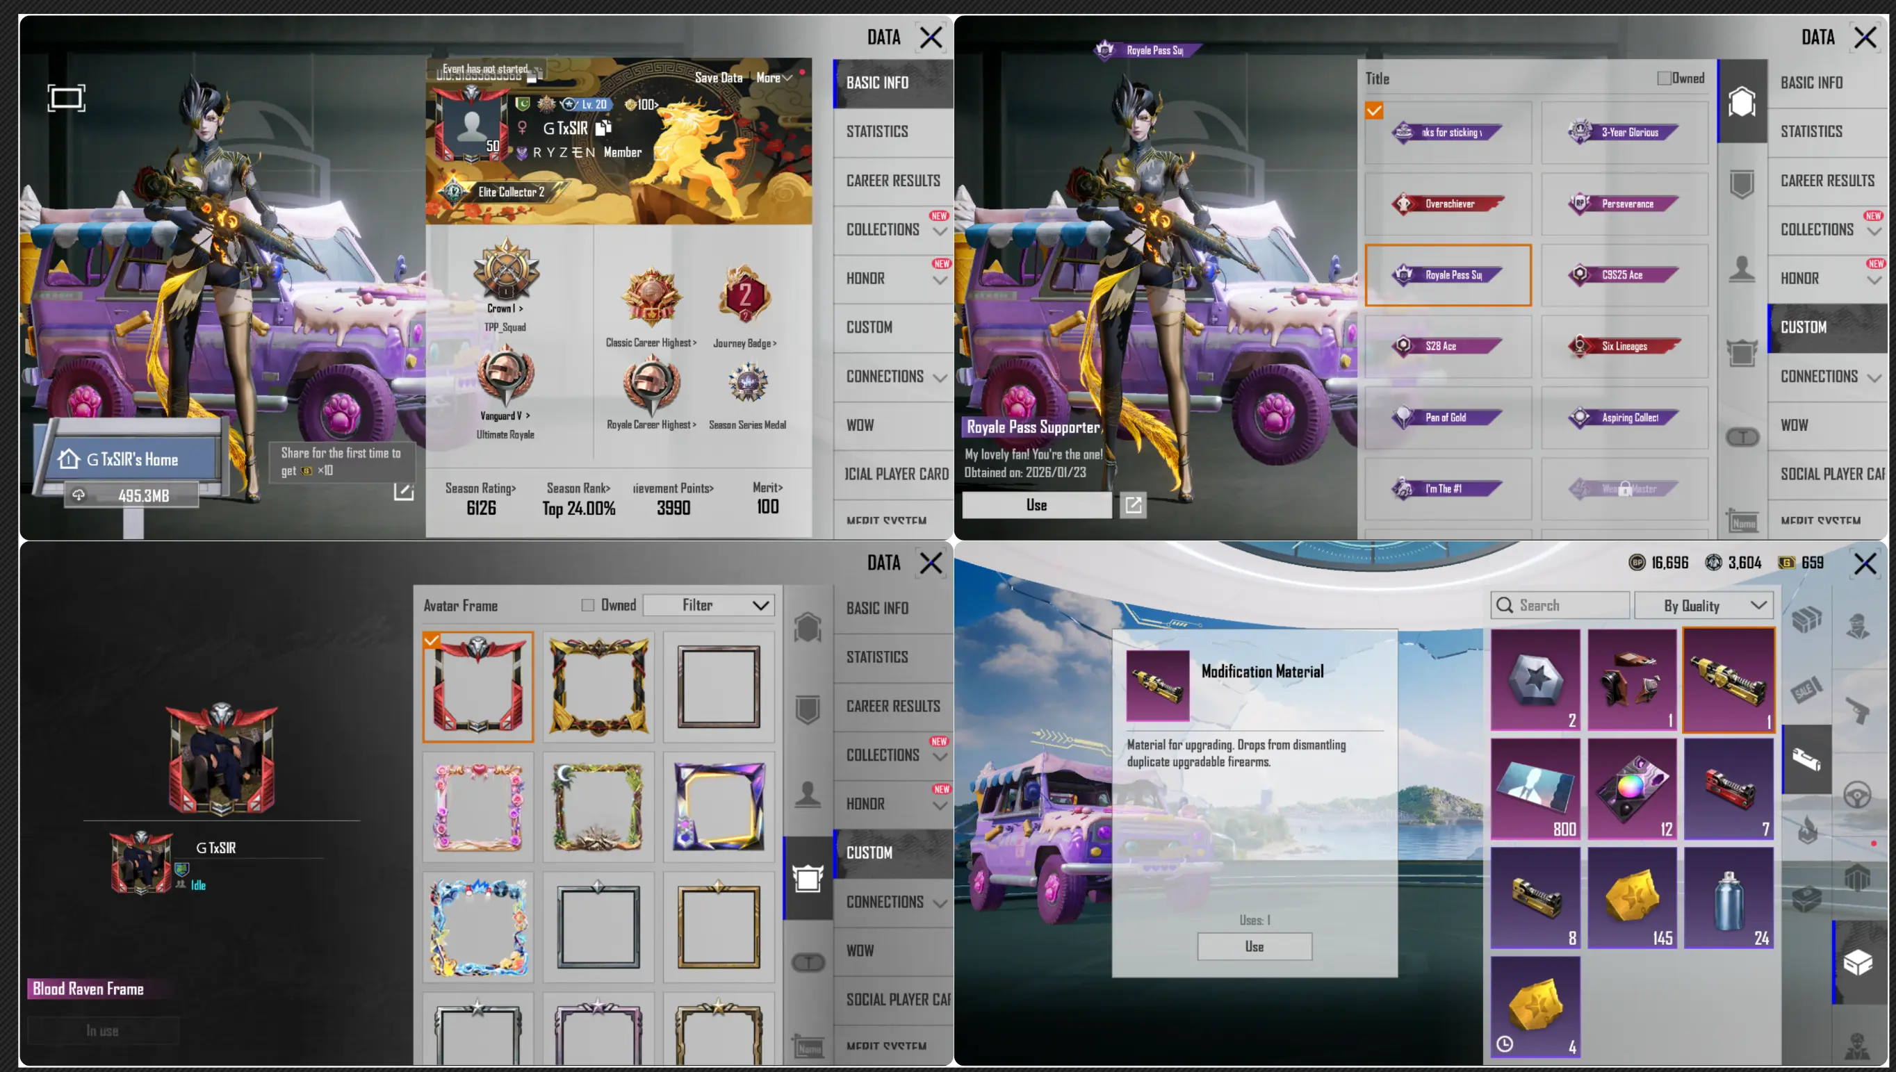Screen dimensions: 1896x1072
Task: Open the Career Results tab in the avatar panel
Action: click(x=893, y=706)
